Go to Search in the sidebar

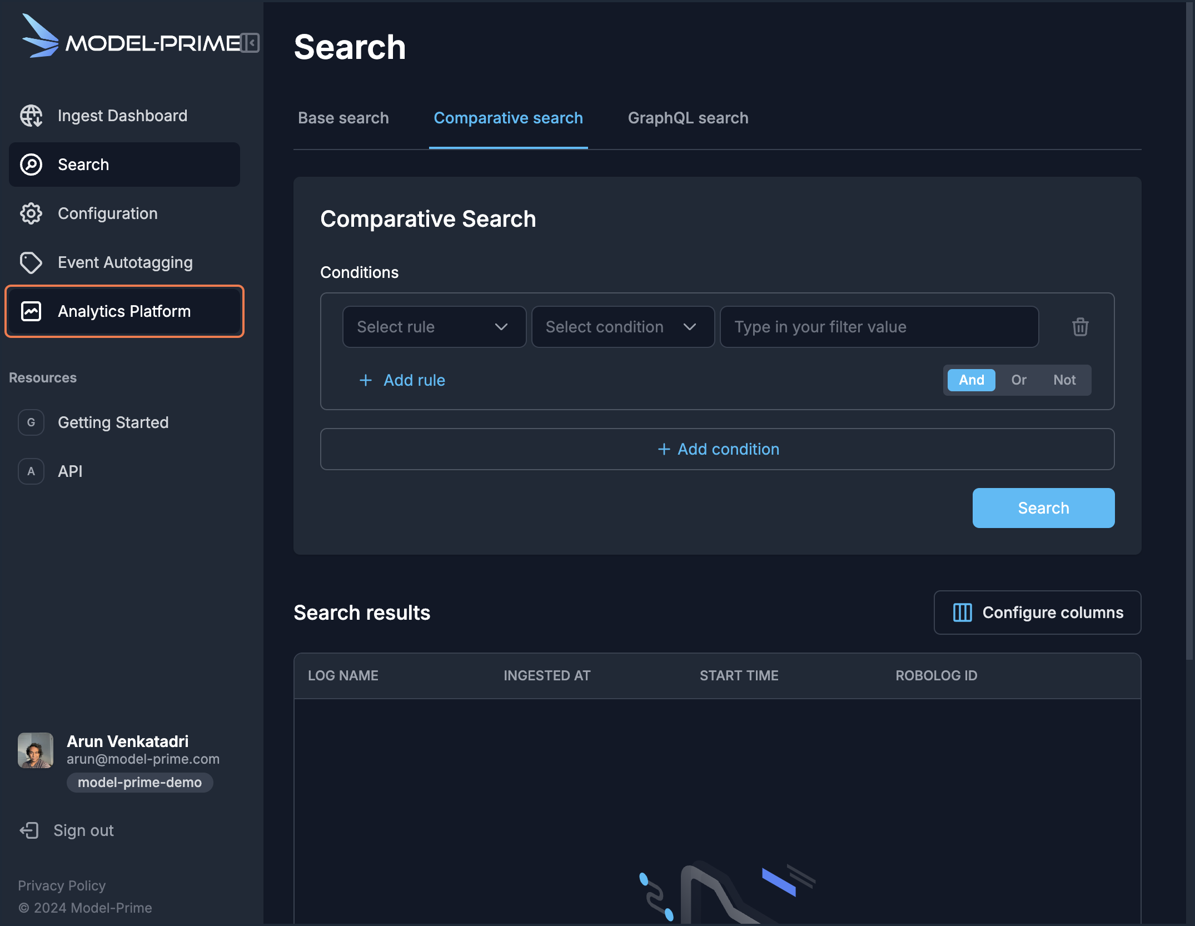pyautogui.click(x=125, y=165)
